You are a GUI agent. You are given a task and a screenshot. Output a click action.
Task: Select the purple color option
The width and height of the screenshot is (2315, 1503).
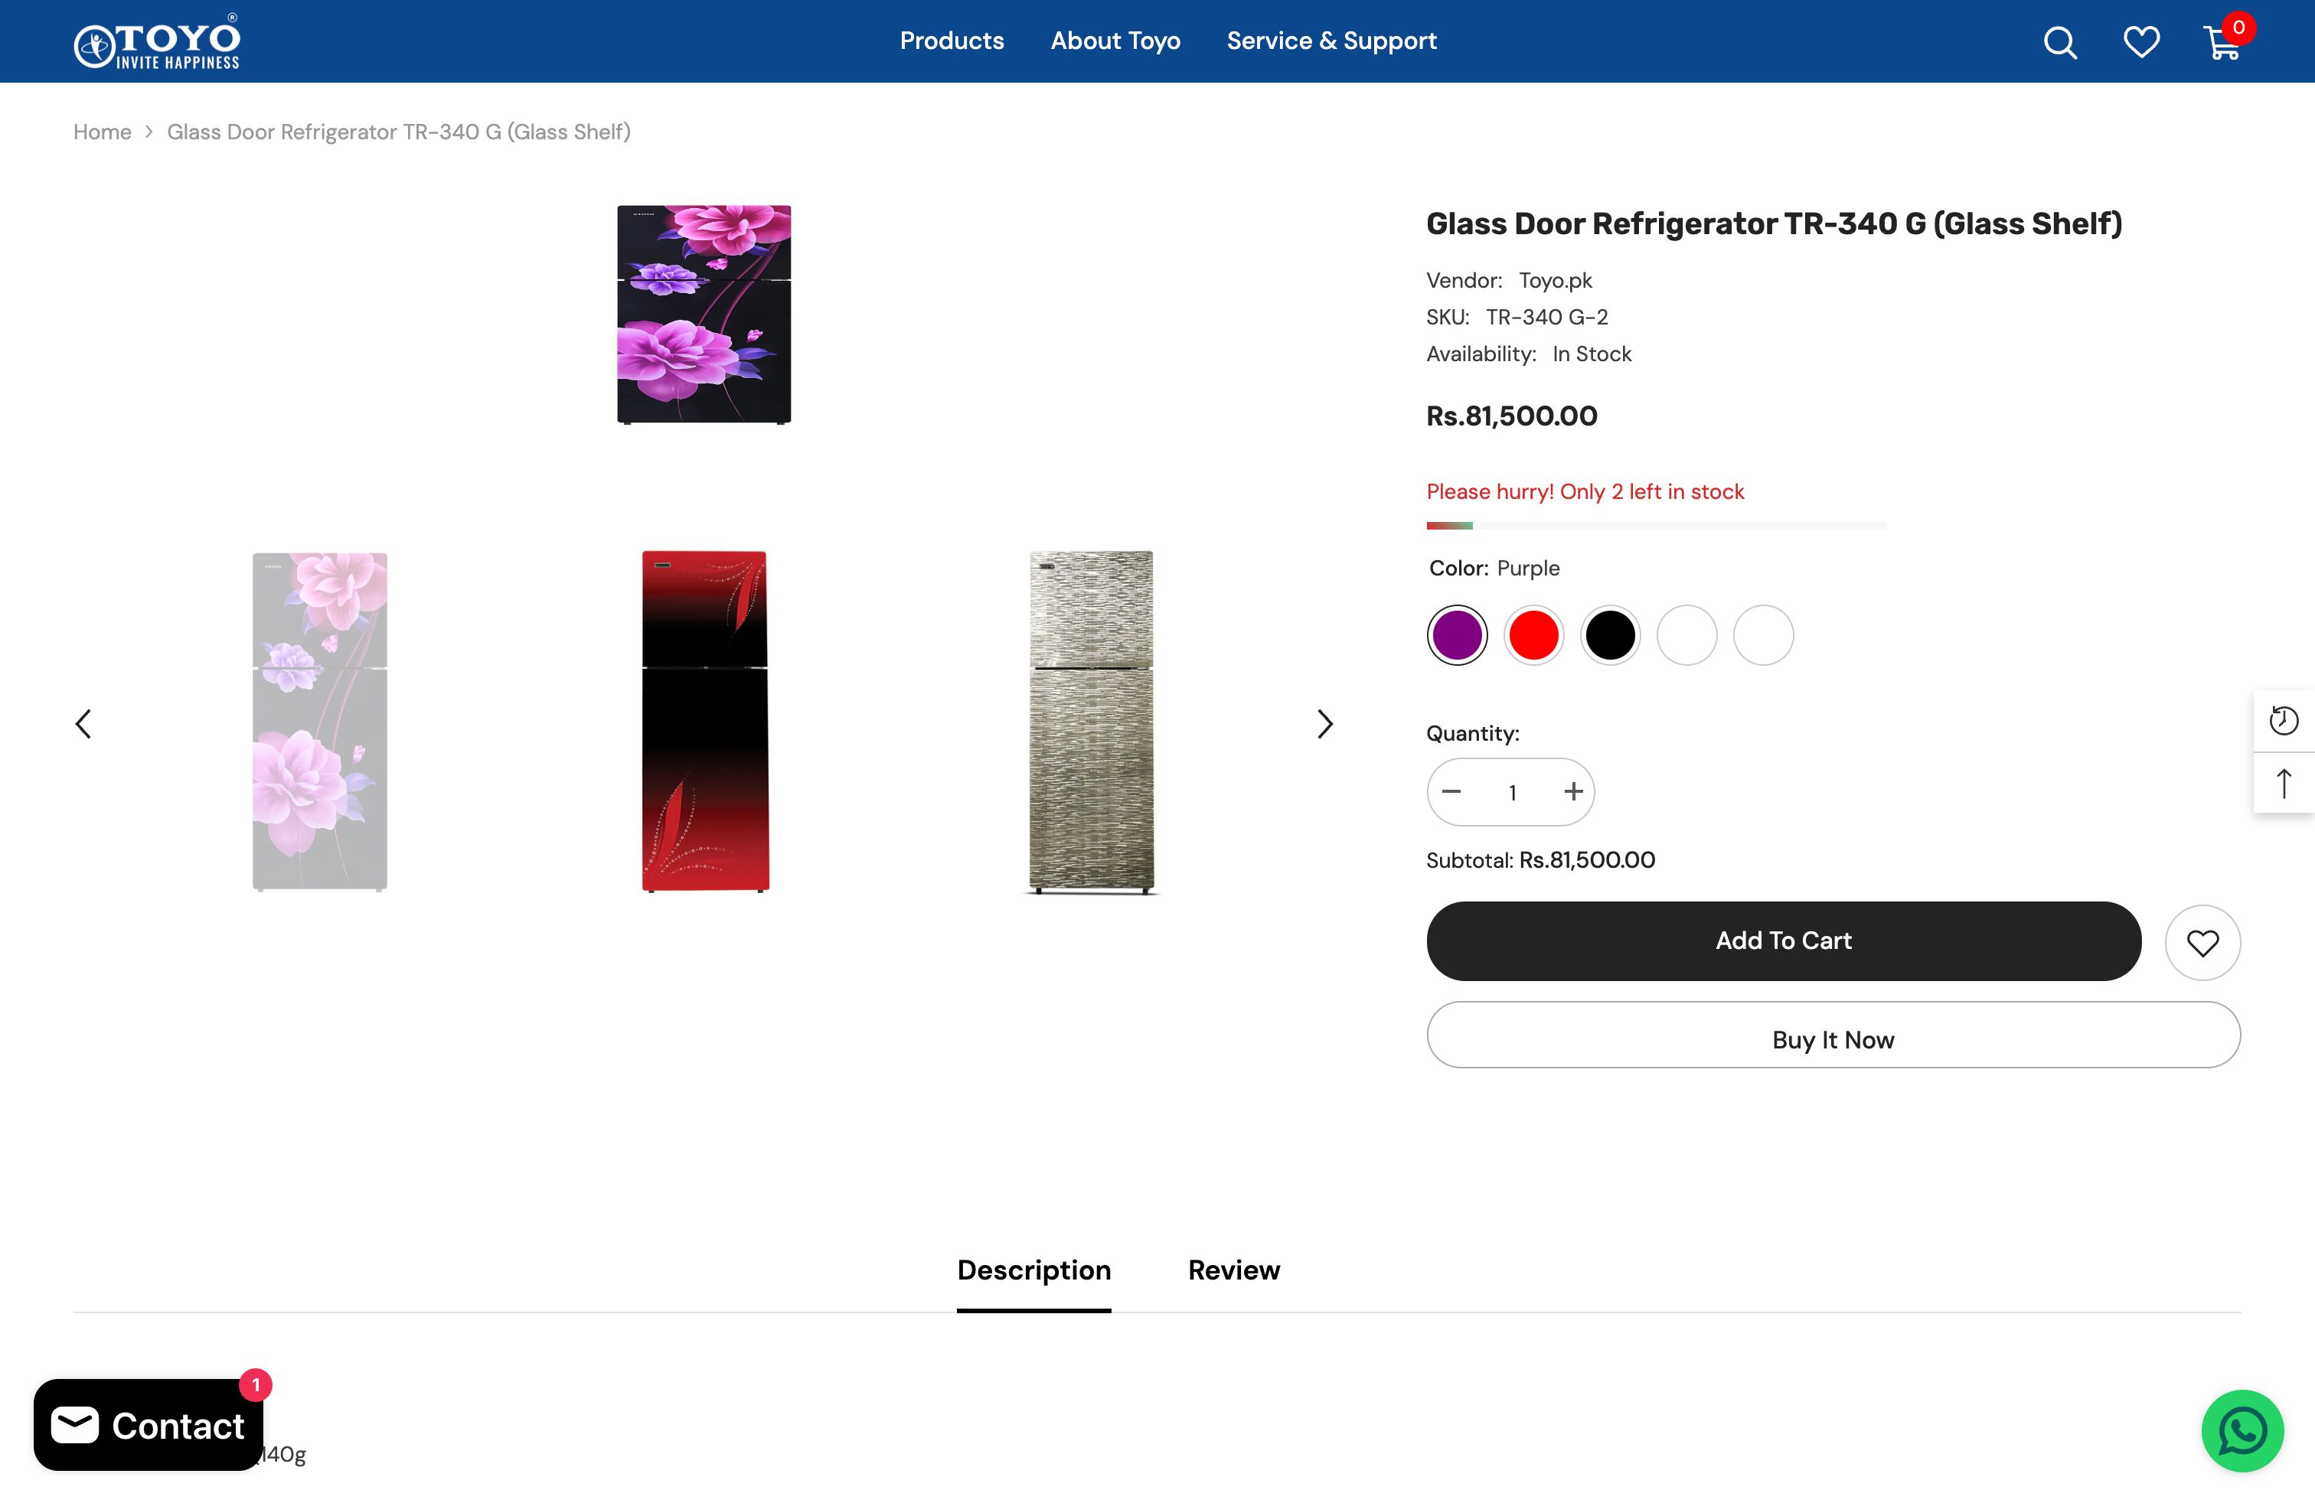(1456, 635)
